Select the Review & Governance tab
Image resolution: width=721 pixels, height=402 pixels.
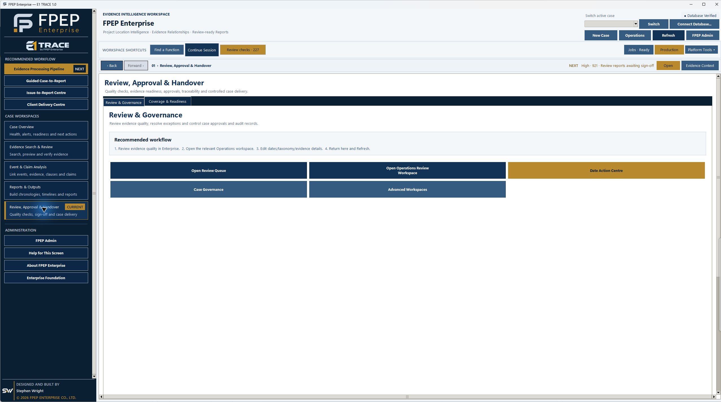click(123, 102)
